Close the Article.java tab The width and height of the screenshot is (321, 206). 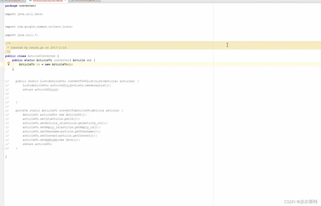click(23, 1)
